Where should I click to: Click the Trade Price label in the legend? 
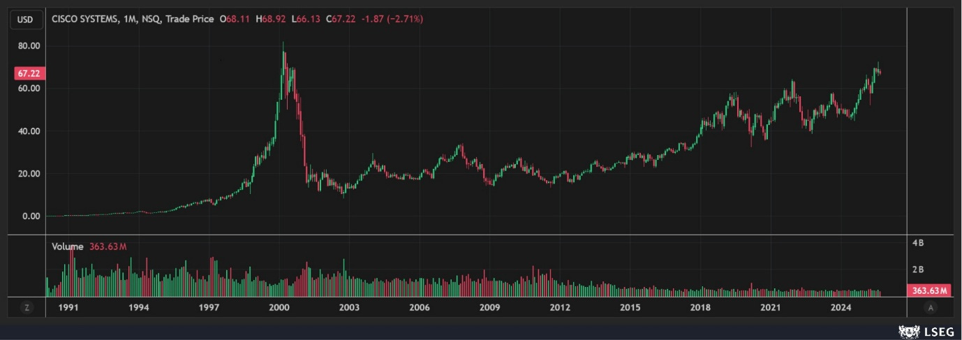coord(189,20)
